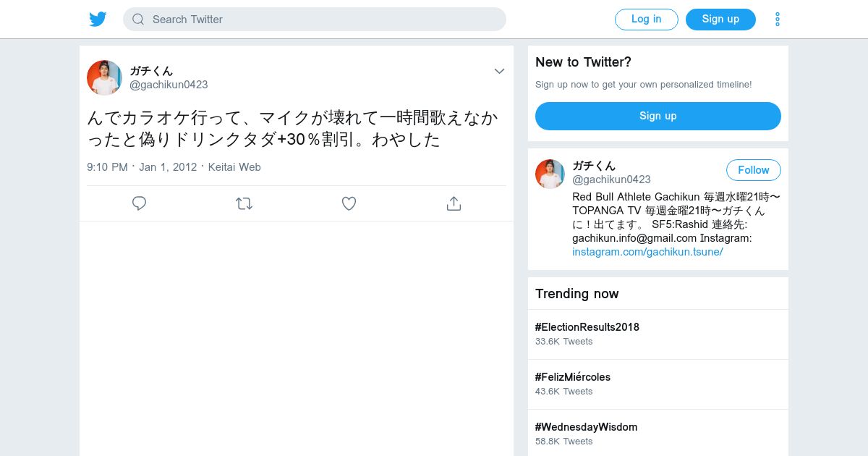The height and width of the screenshot is (456, 868).
Task: Click the search magnifier icon
Action: (x=138, y=20)
